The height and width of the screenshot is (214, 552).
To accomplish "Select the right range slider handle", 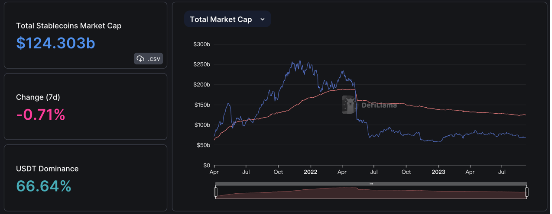I will [526, 192].
